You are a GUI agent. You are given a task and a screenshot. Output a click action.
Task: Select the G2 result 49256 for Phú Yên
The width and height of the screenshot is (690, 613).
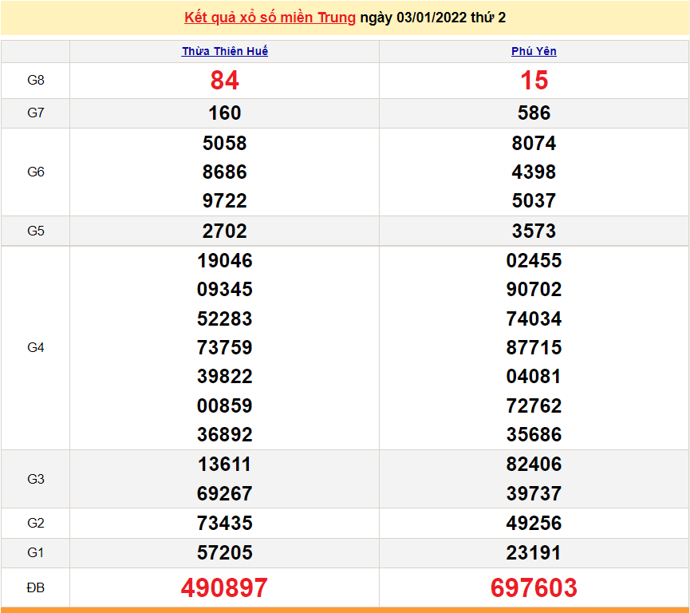click(535, 524)
